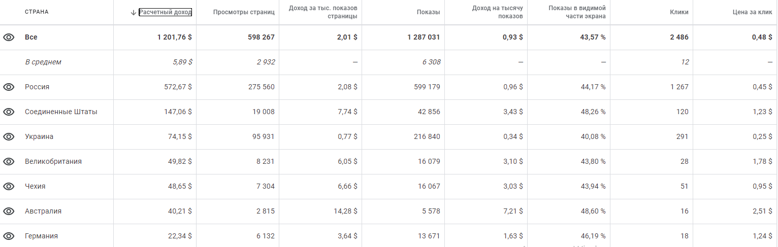Click the Соединенные Штаты country name
The width and height of the screenshot is (778, 247).
pos(61,112)
